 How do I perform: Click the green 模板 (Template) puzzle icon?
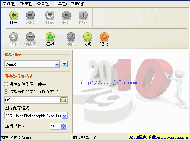pos(50,37)
